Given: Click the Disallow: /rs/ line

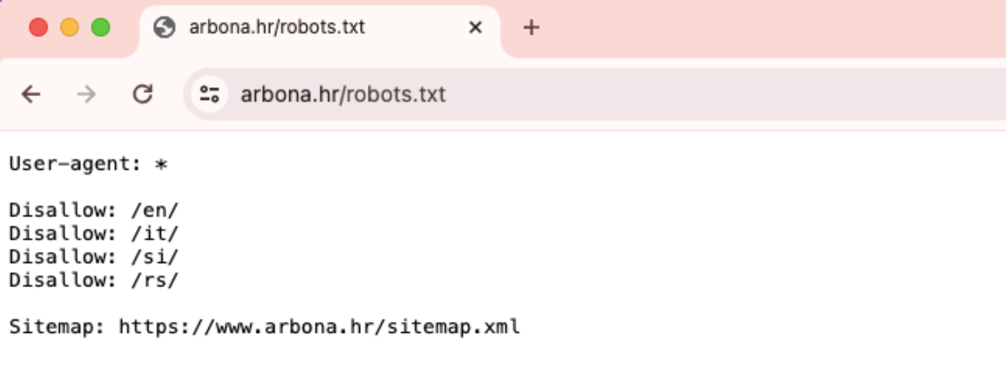Looking at the screenshot, I should 94,280.
